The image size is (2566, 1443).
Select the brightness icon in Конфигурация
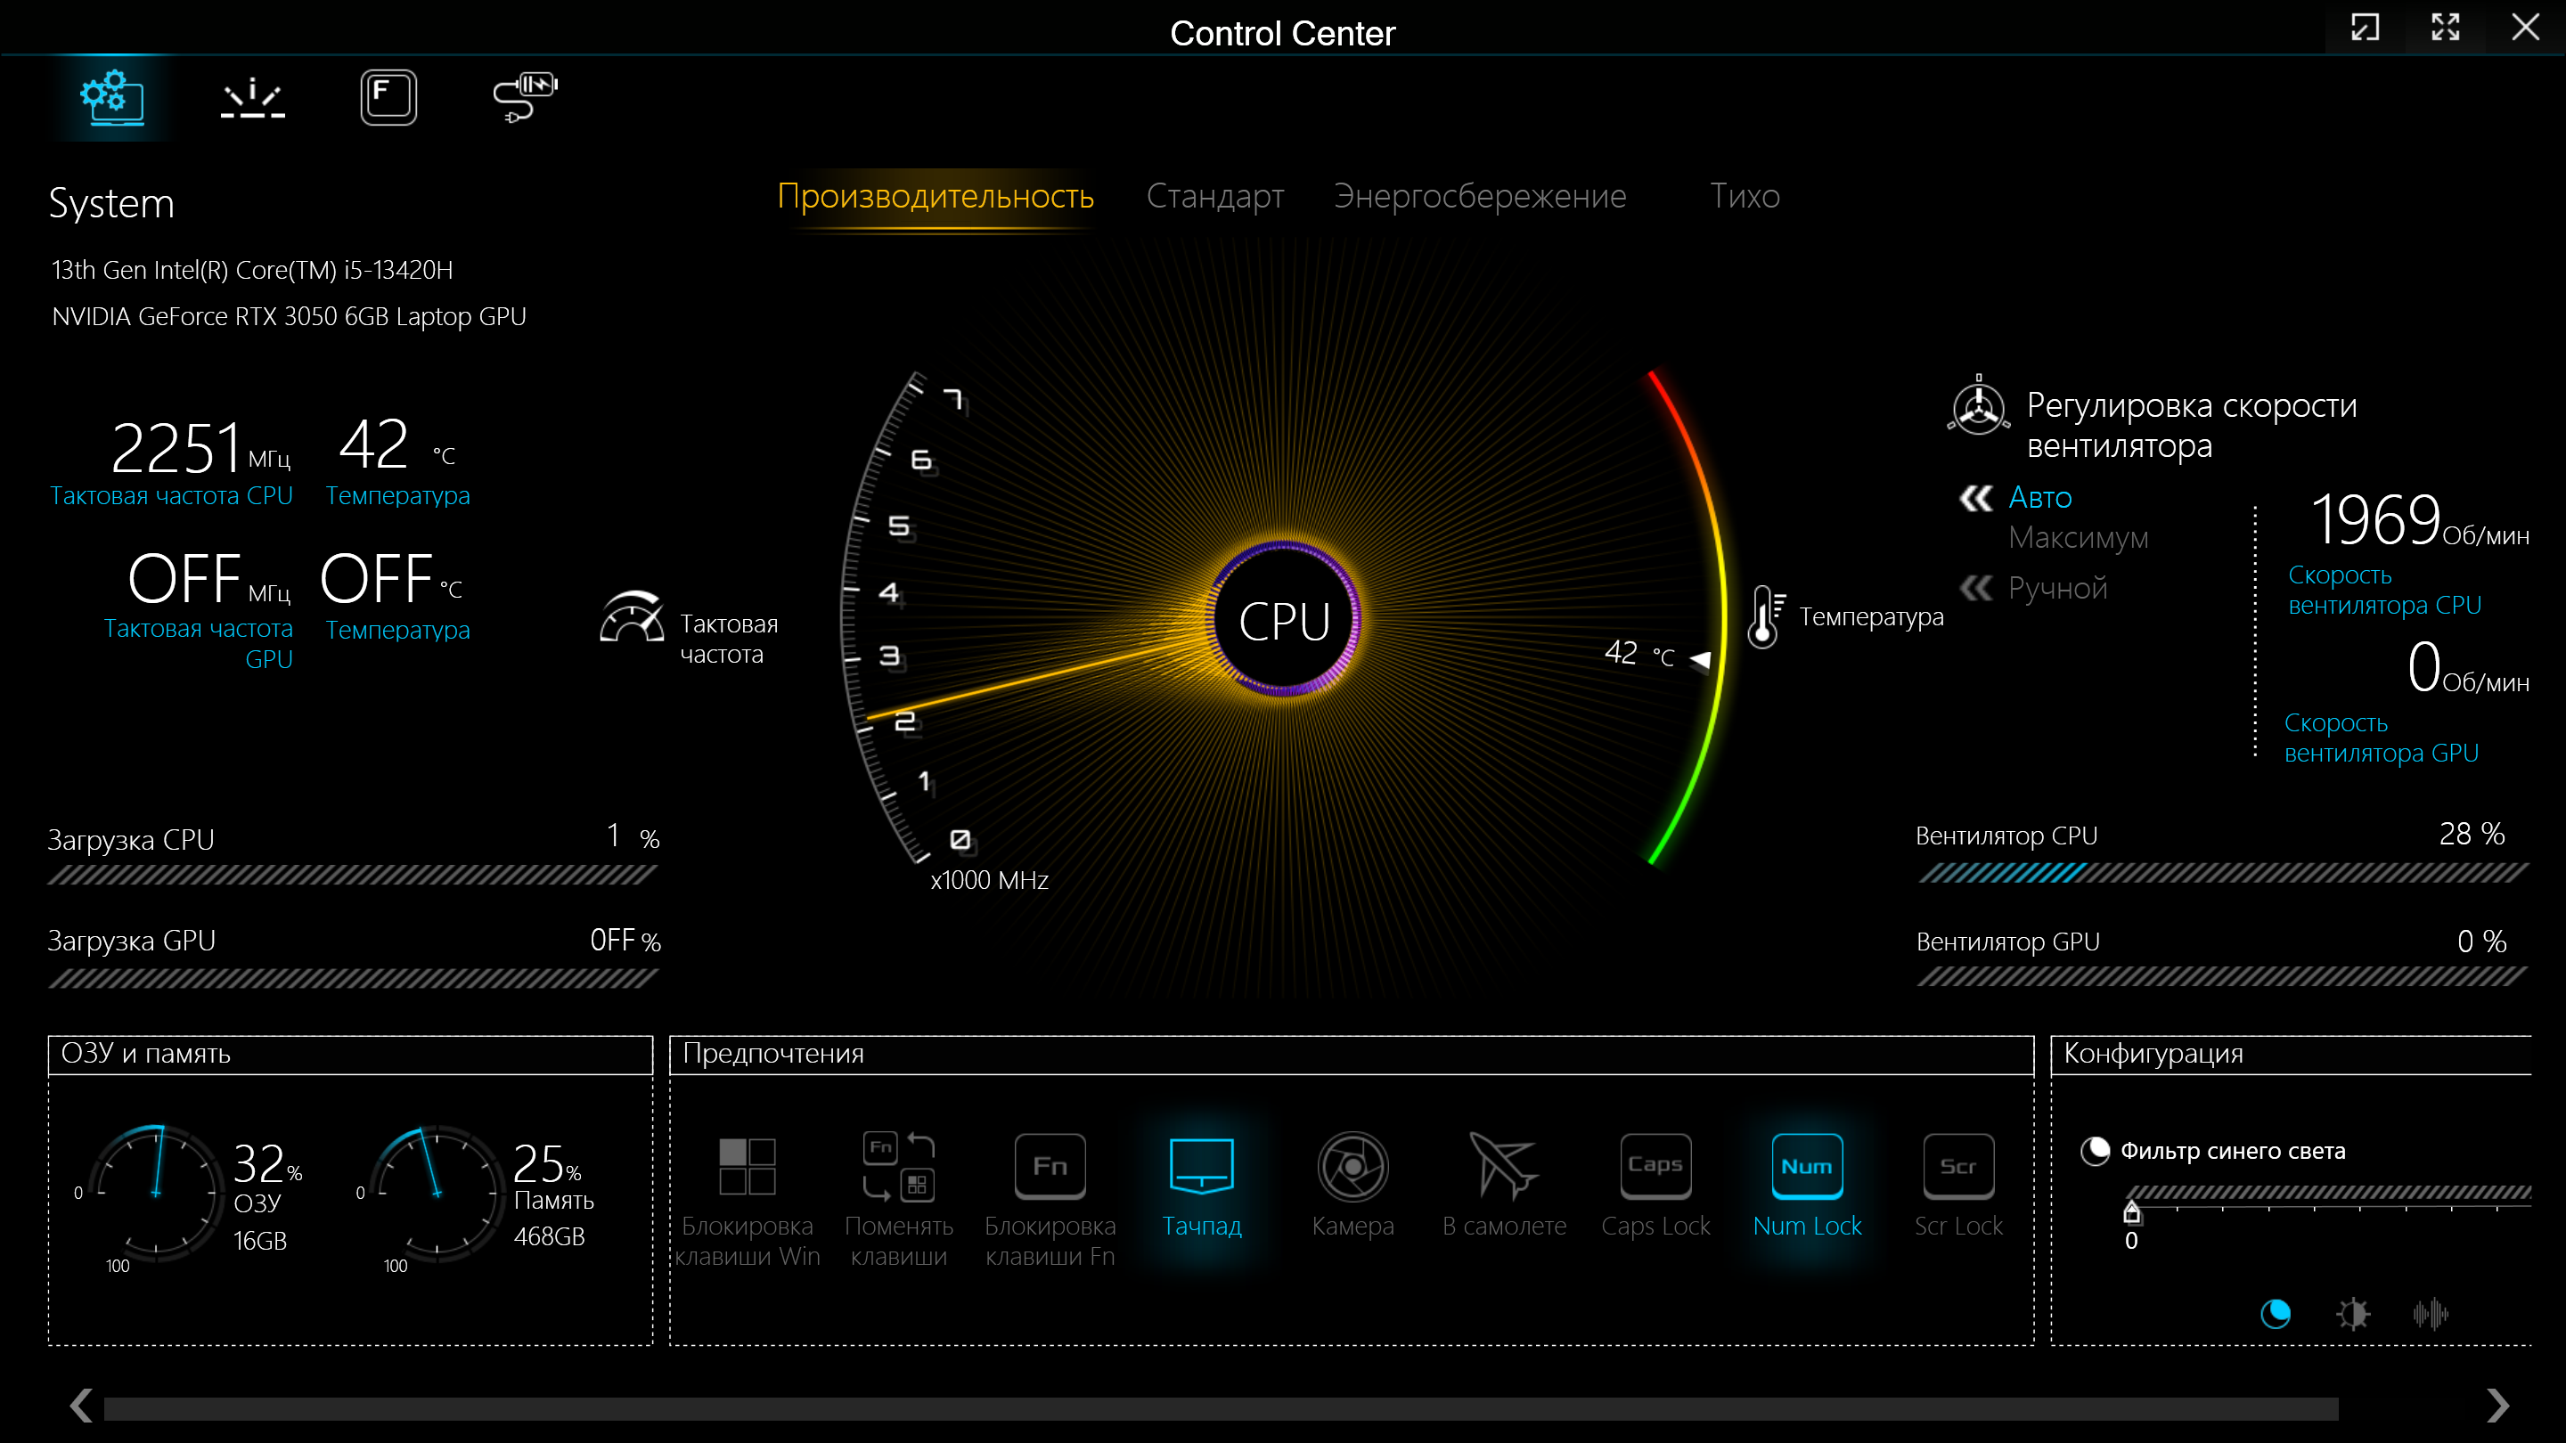click(2353, 1315)
